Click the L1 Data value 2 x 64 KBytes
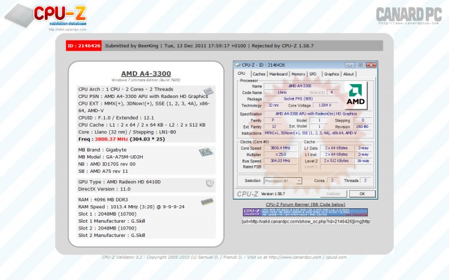Viewport: 449px width, 280px height. coord(336,148)
